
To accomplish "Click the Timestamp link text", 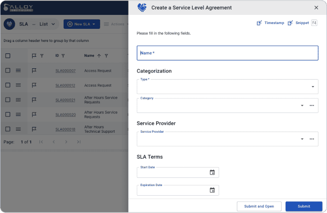I will pos(274,23).
